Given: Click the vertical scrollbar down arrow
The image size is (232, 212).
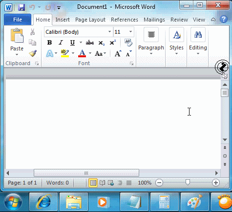Looking at the screenshot, I should [x=225, y=140].
